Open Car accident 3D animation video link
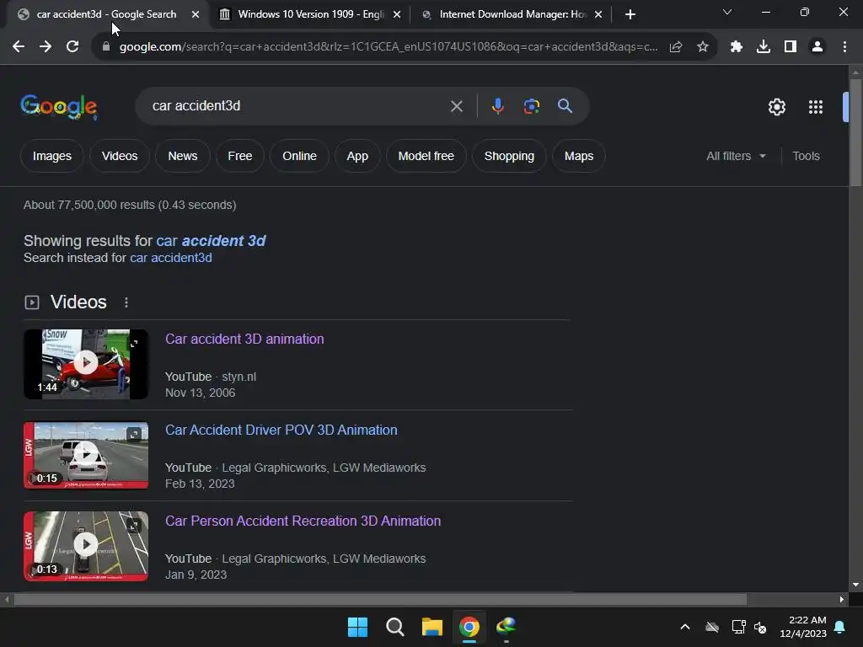The height and width of the screenshot is (647, 863). pos(244,339)
